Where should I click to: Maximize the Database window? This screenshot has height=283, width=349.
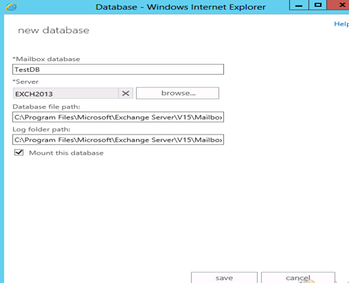318,5
